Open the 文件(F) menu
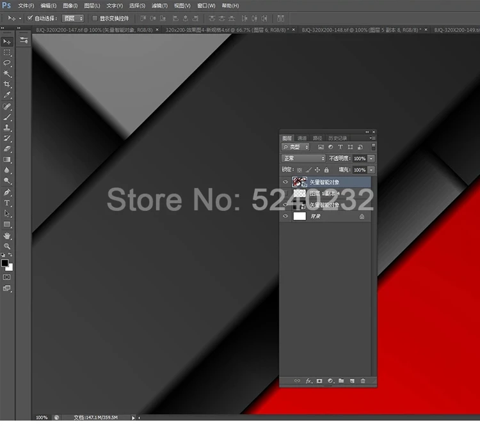This screenshot has width=480, height=427. [26, 6]
